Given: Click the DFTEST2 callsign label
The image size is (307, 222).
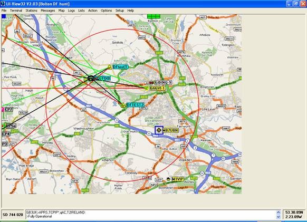Looking at the screenshot, I should 135,105.
